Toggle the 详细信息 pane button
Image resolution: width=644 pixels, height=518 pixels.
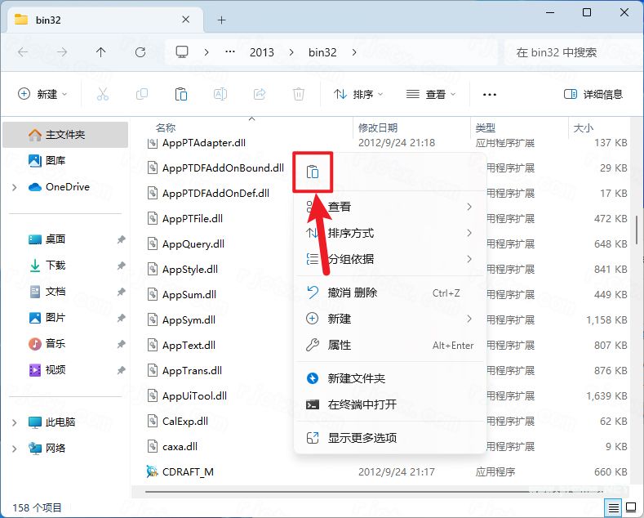593,94
